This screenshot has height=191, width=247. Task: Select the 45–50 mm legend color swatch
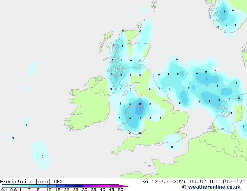[x=115, y=186]
